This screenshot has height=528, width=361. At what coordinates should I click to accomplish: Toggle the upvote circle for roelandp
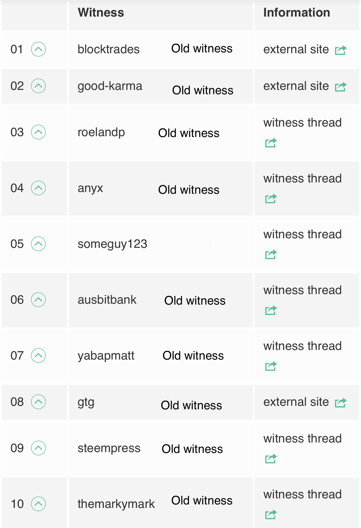(38, 132)
